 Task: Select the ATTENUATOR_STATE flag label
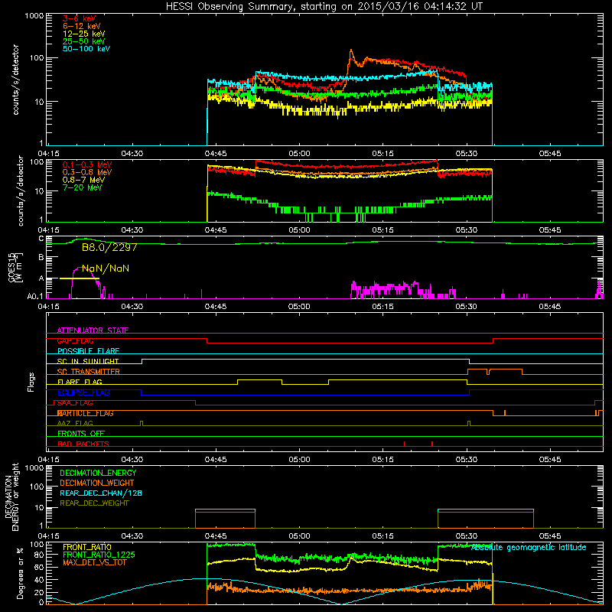tap(93, 330)
